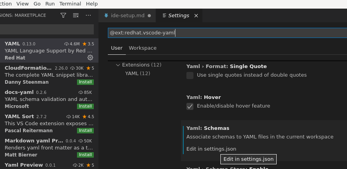Click the Yaml: Hover setting title
The height and width of the screenshot is (169, 347).
click(204, 97)
